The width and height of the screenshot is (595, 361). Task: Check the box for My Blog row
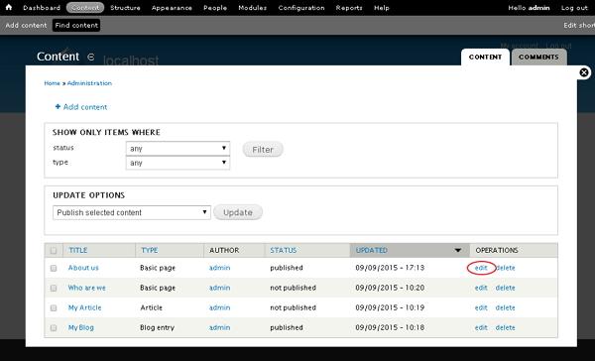click(54, 327)
